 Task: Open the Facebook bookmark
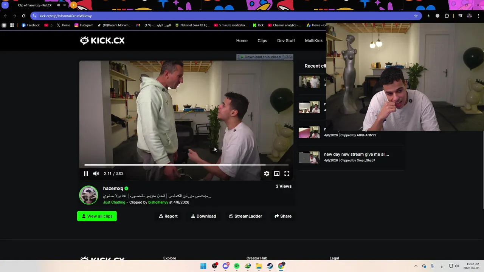pyautogui.click(x=31, y=25)
